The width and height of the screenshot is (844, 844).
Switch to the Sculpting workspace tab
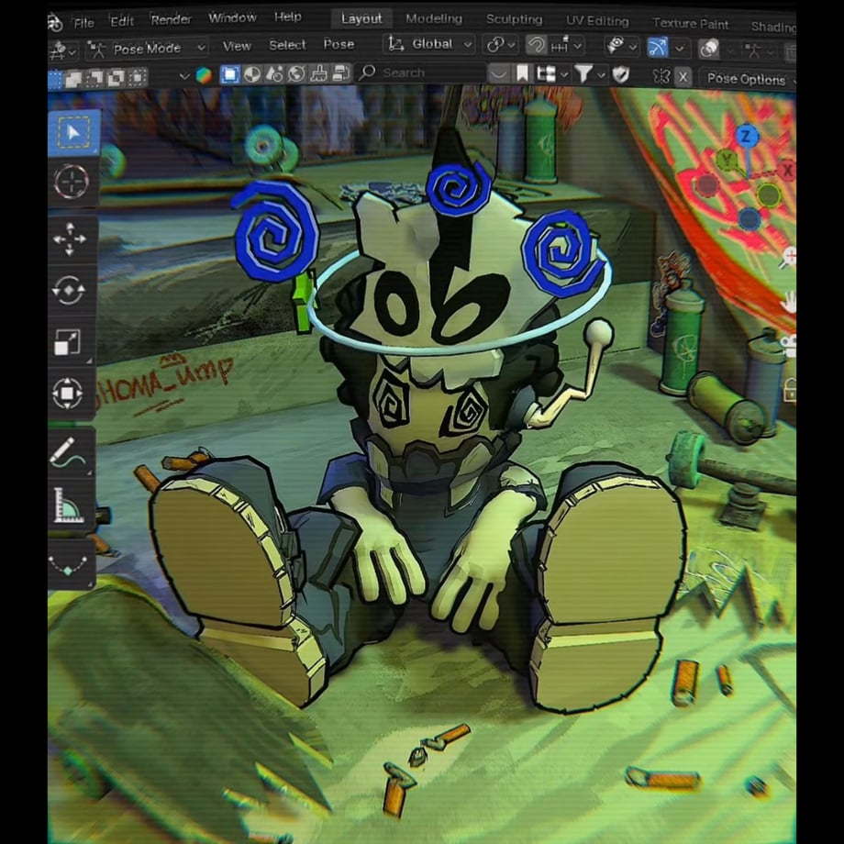[514, 19]
